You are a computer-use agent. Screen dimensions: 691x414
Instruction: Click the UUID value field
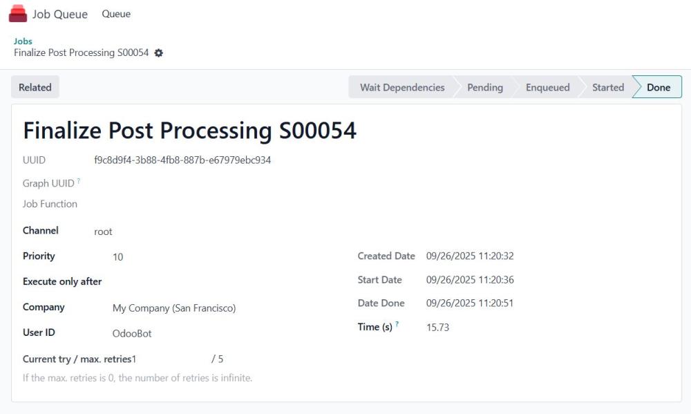[x=182, y=160]
